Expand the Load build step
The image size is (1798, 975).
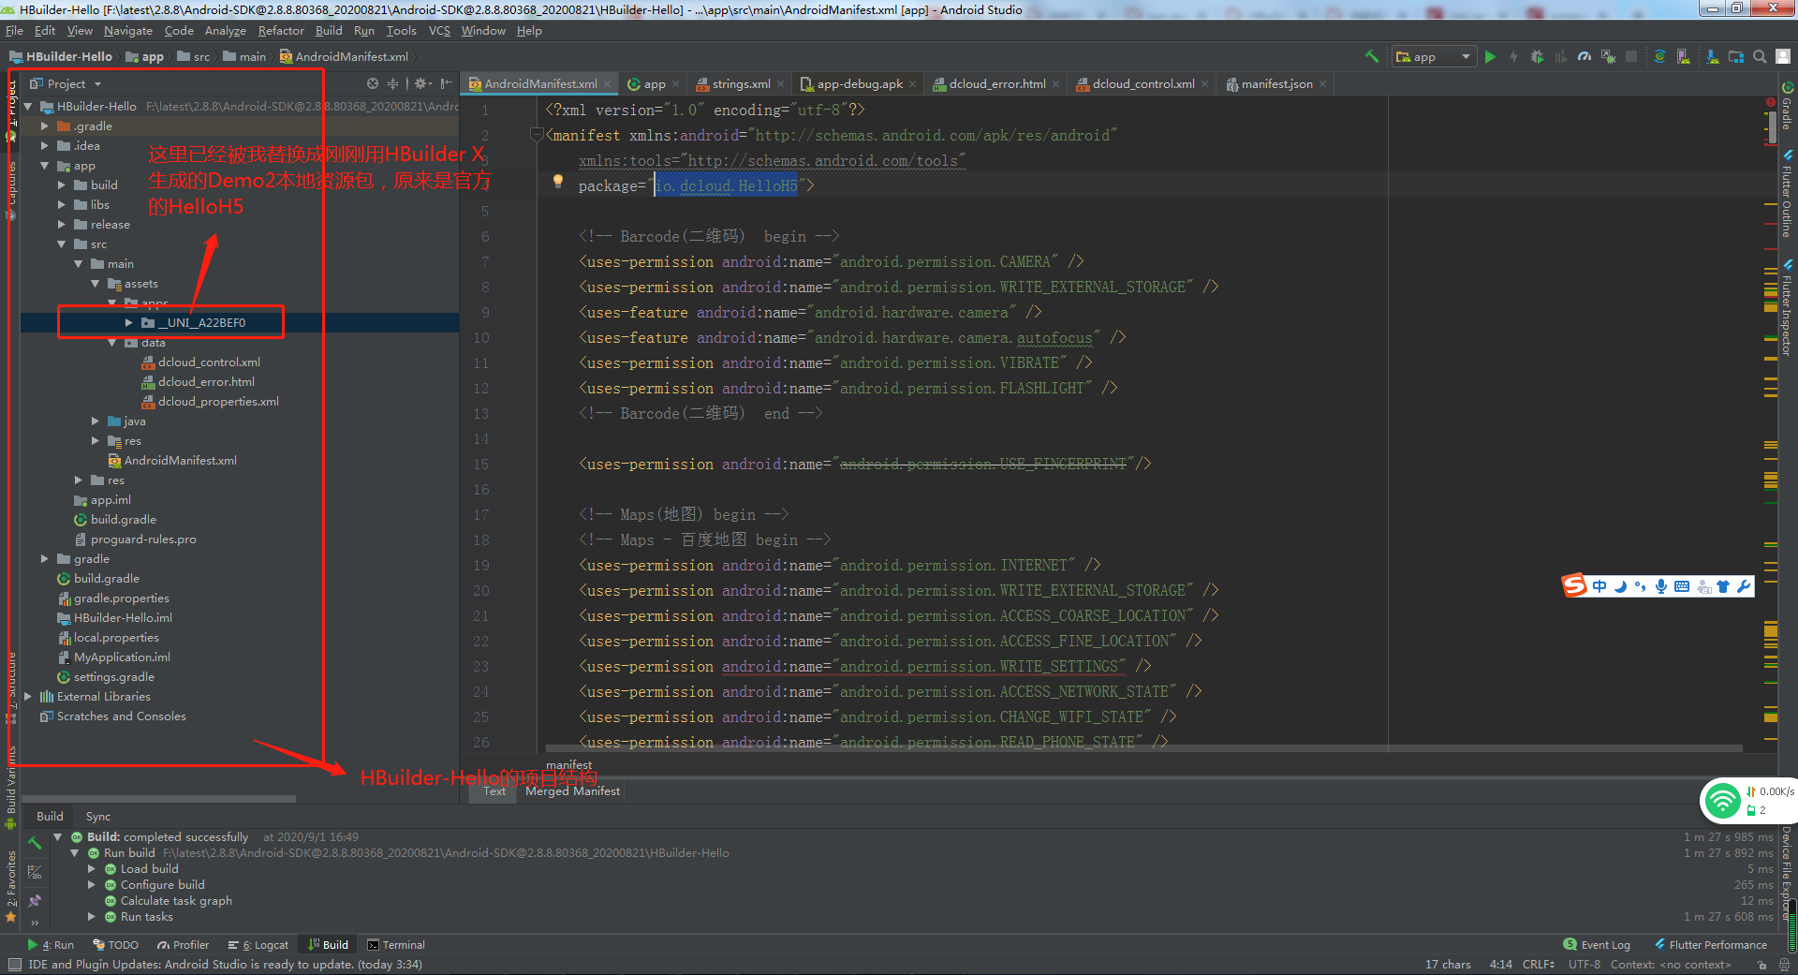[92, 869]
